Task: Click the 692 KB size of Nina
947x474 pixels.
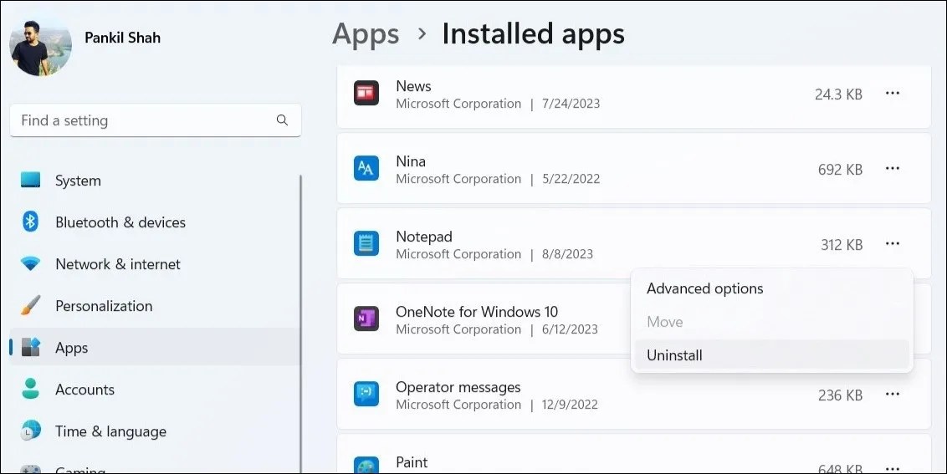Action: 840,170
